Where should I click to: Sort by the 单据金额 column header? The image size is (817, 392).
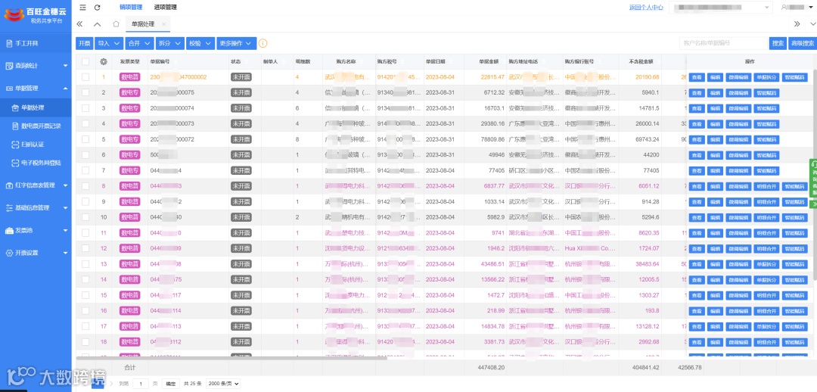coord(489,61)
